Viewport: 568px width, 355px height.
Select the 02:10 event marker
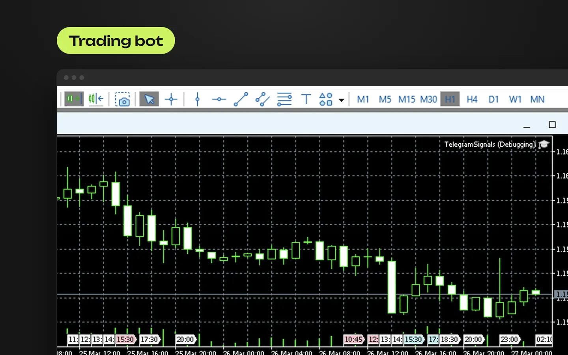pyautogui.click(x=544, y=339)
